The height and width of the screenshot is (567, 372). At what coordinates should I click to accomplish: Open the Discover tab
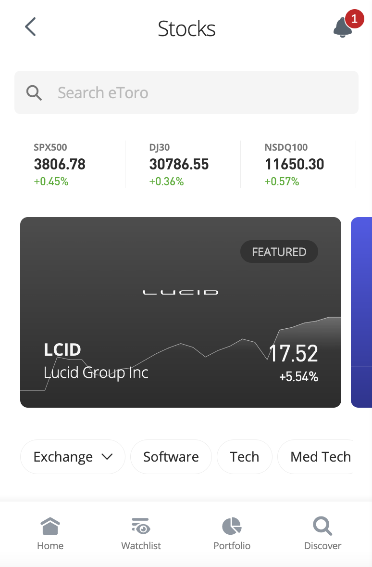point(322,533)
